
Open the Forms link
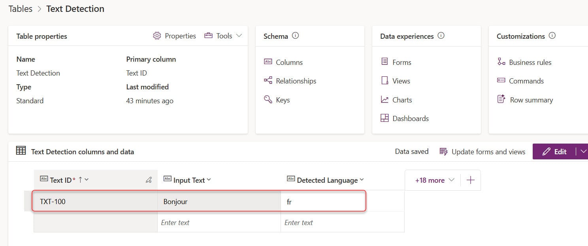[x=402, y=62]
